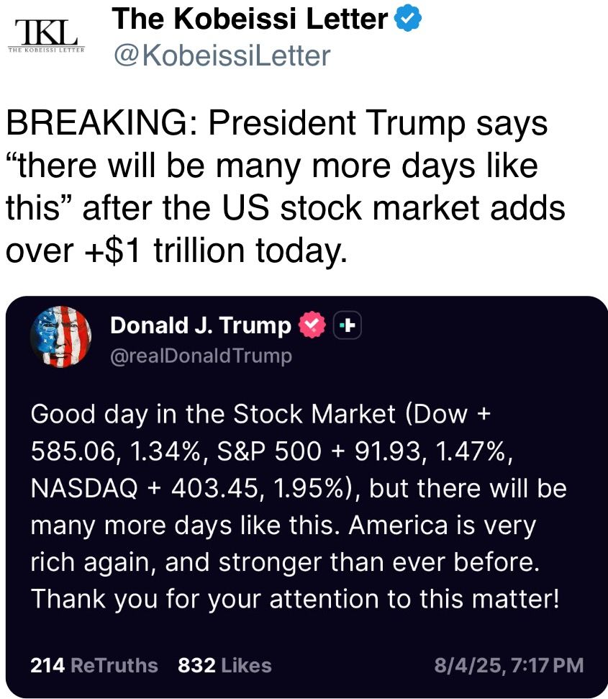Click the 214 ReTruths count
Image resolution: width=608 pixels, height=699 pixels.
click(x=94, y=666)
